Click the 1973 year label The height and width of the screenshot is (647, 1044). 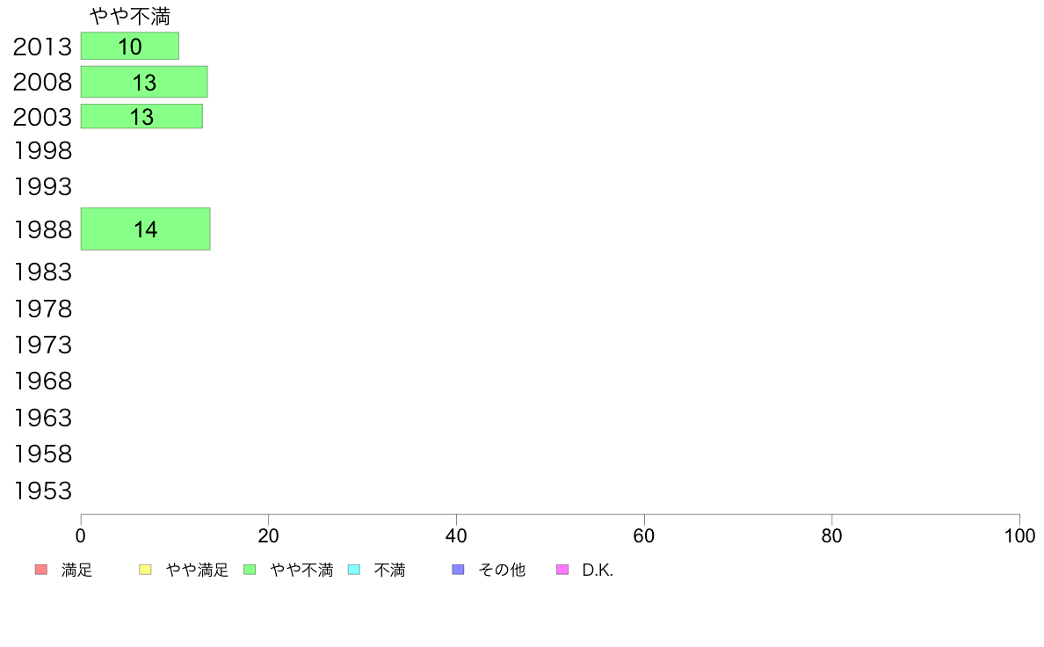(x=42, y=345)
